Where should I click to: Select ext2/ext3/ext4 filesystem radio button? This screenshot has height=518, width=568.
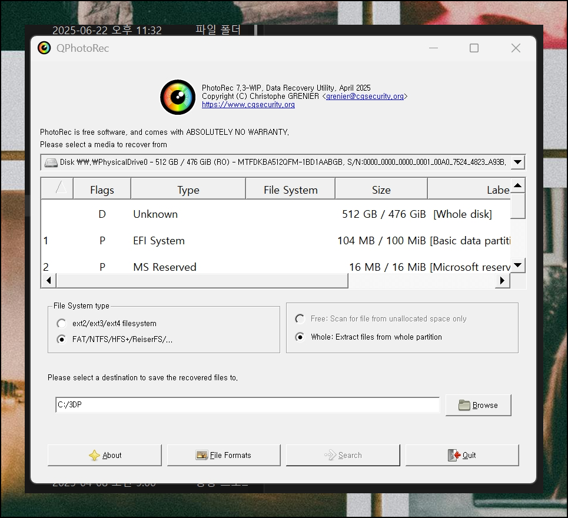pyautogui.click(x=62, y=323)
